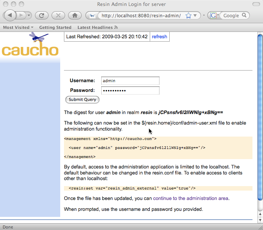Click the forward navigation arrow

coord(21,15)
